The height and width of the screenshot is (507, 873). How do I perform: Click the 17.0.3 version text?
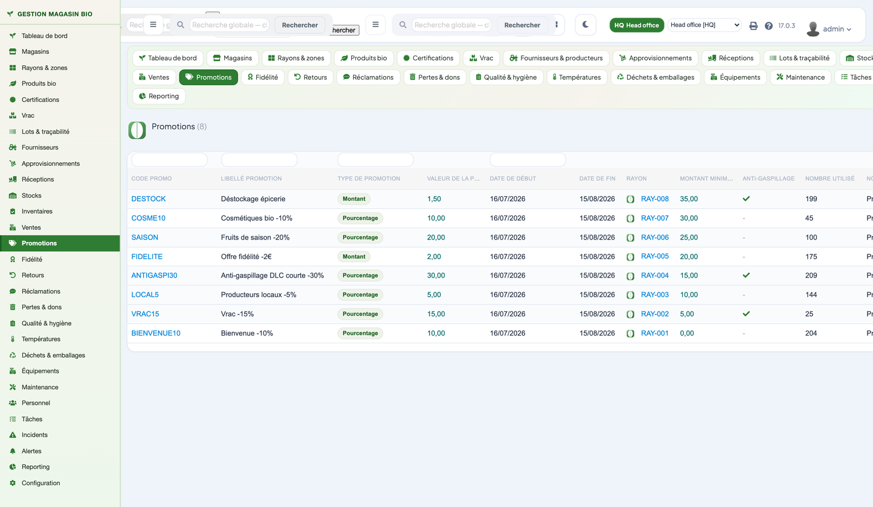pyautogui.click(x=787, y=25)
